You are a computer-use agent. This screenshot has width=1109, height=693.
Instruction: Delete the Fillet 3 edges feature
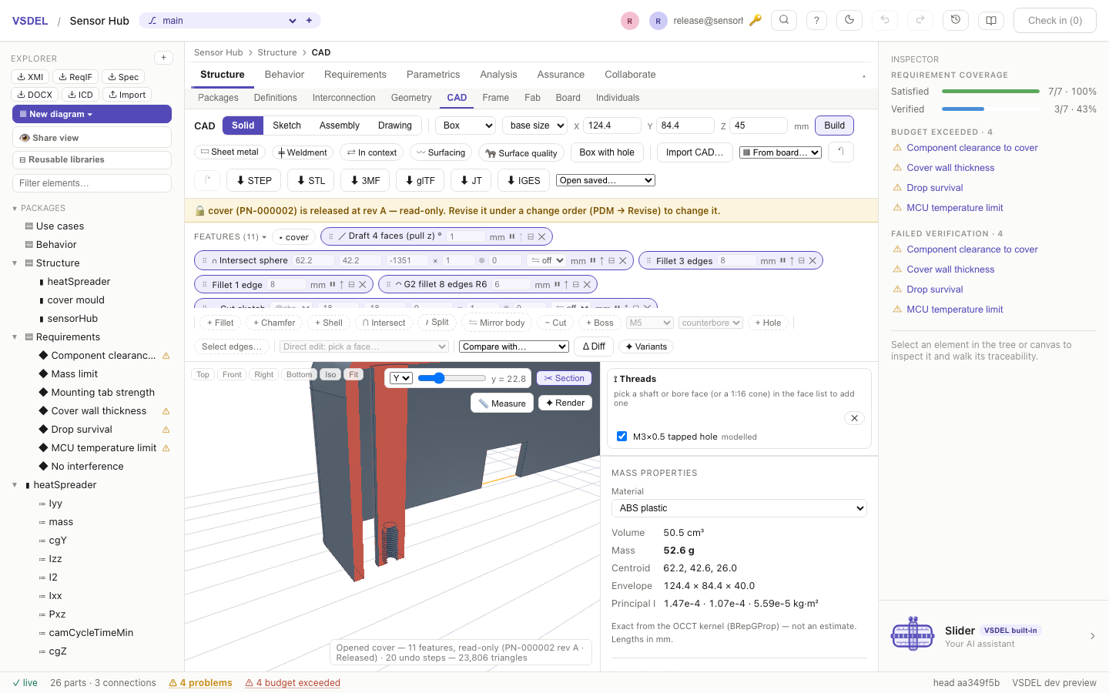pos(812,261)
